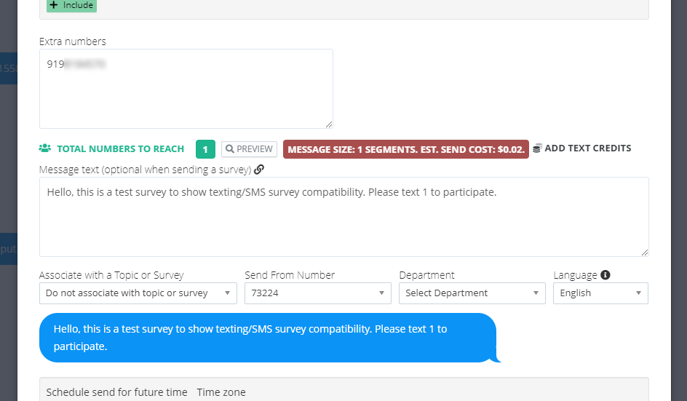Viewport: 687px width, 401px height.
Task: Click the people icon beside Total Numbers
Action: pyautogui.click(x=45, y=148)
